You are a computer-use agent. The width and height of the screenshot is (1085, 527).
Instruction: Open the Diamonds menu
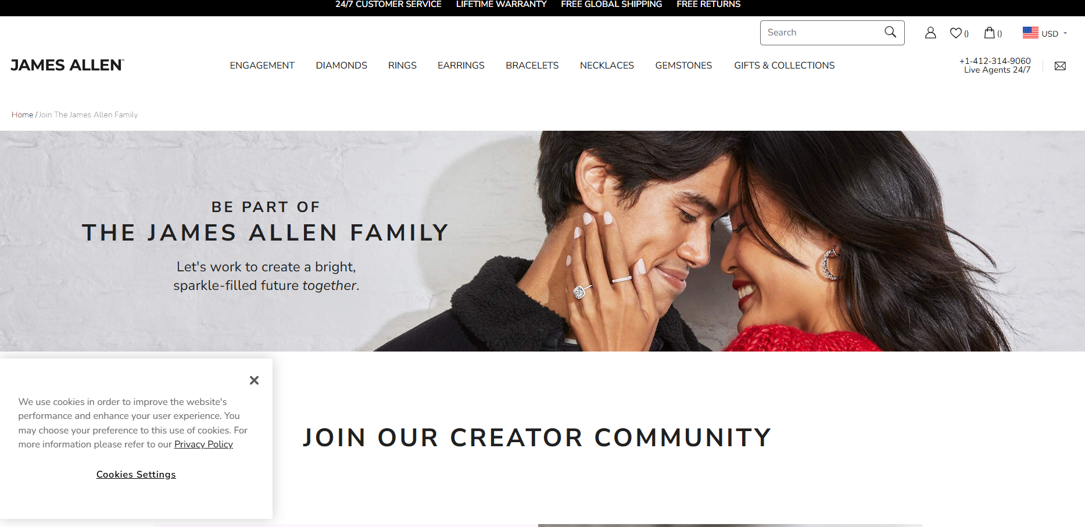tap(341, 66)
